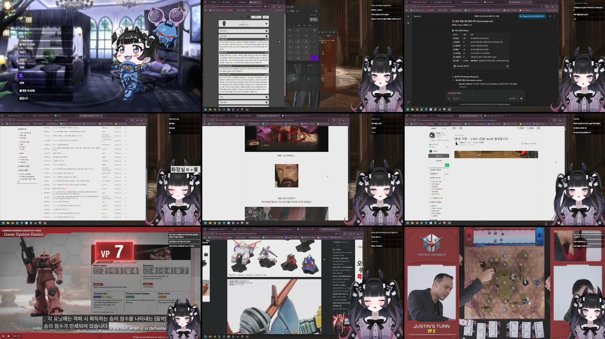Click the Google AI Plus 업그레이드 button

532,16
